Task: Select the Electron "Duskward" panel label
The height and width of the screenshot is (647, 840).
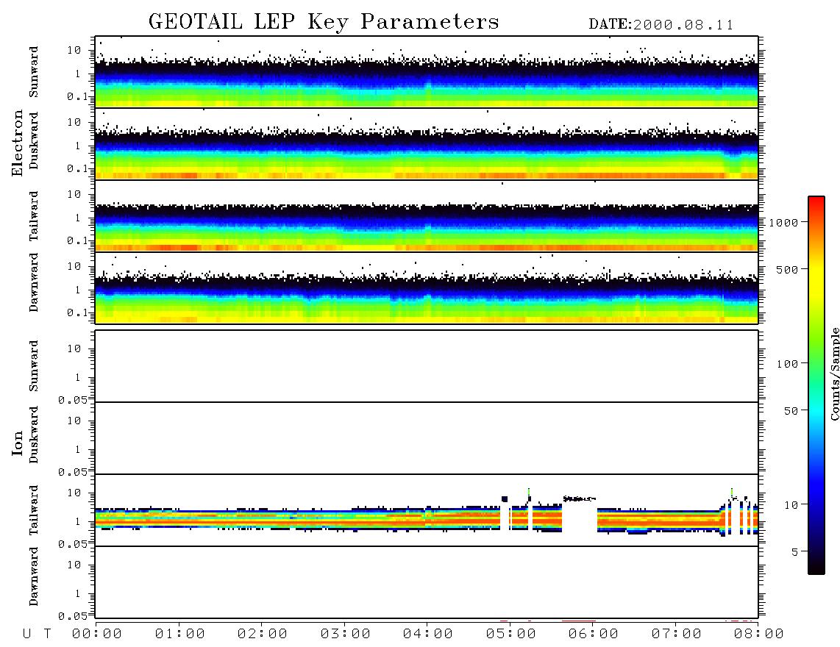Action: (34, 141)
